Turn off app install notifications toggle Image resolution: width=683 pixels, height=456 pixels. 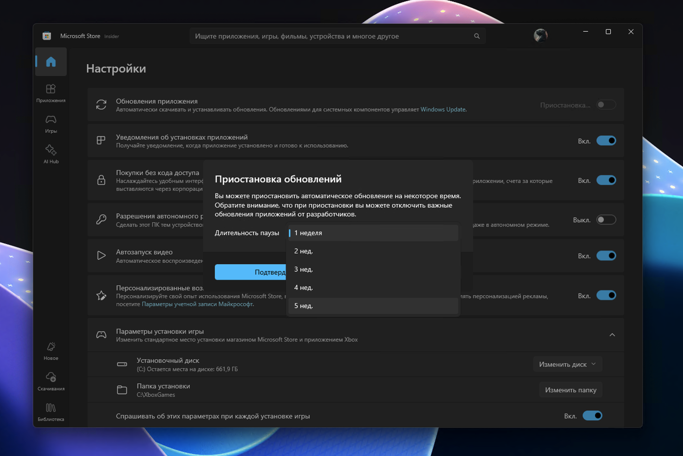click(x=606, y=140)
